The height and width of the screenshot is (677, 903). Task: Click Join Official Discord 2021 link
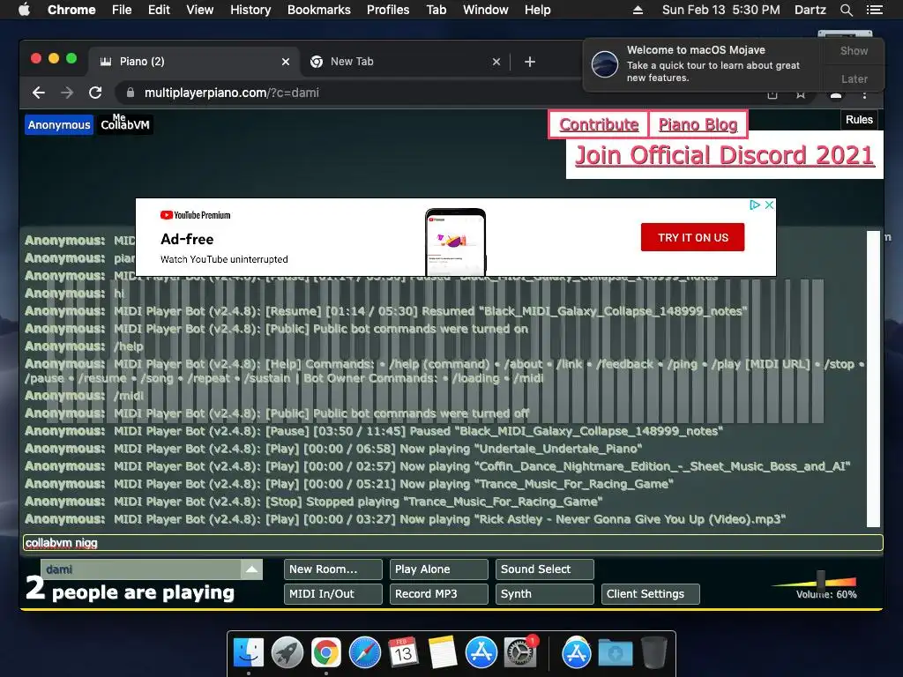coord(725,155)
